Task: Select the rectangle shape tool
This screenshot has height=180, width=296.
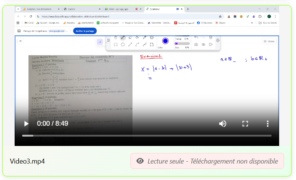Action: [116, 45]
